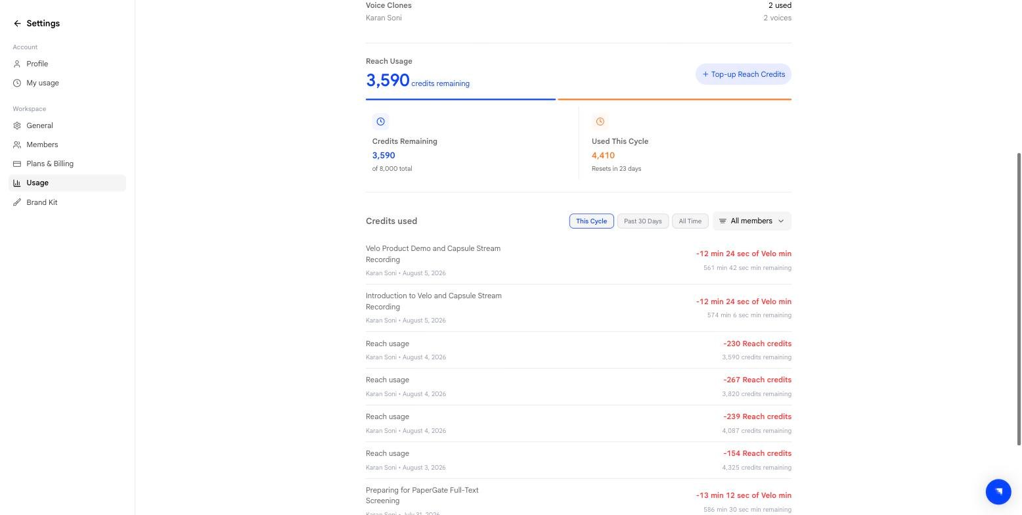Click the -230 Reach credits amount
Image resolution: width=1022 pixels, height=515 pixels.
(x=757, y=344)
